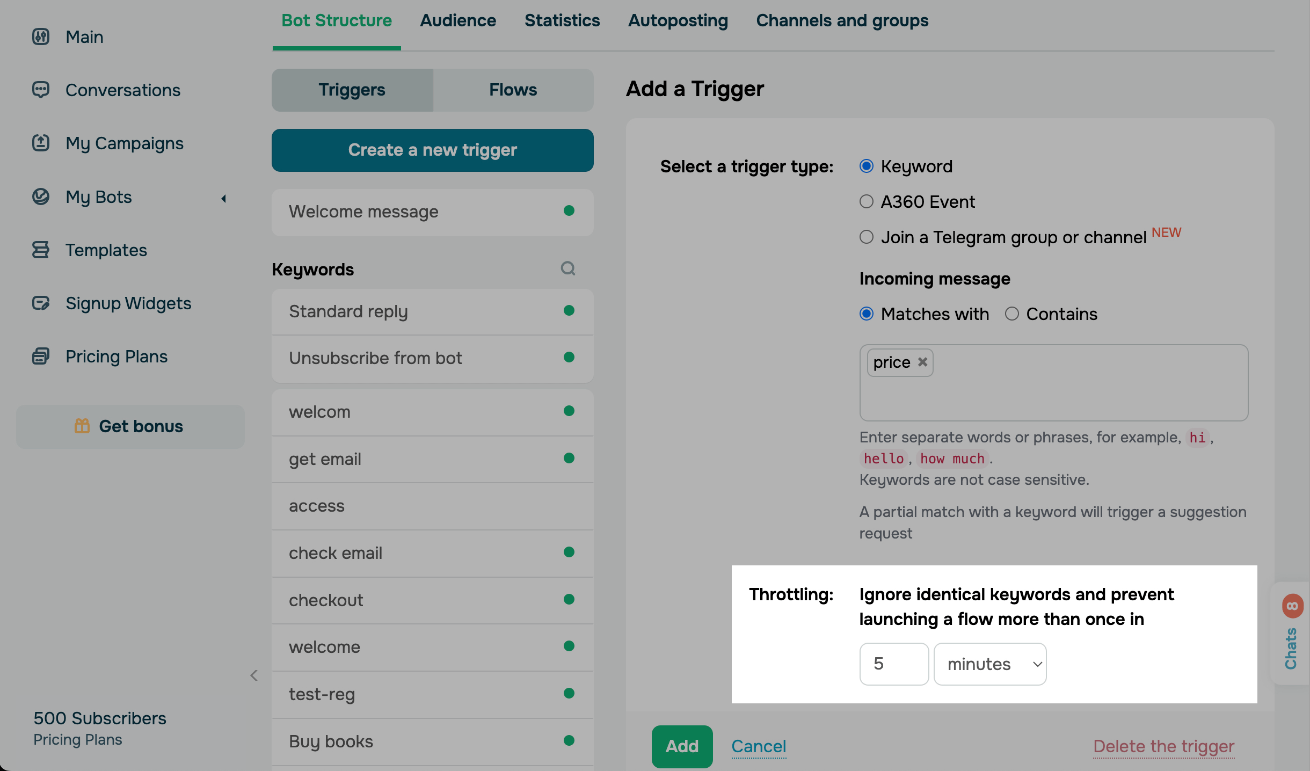
Task: Select the Contains incoming message option
Action: 1012,314
